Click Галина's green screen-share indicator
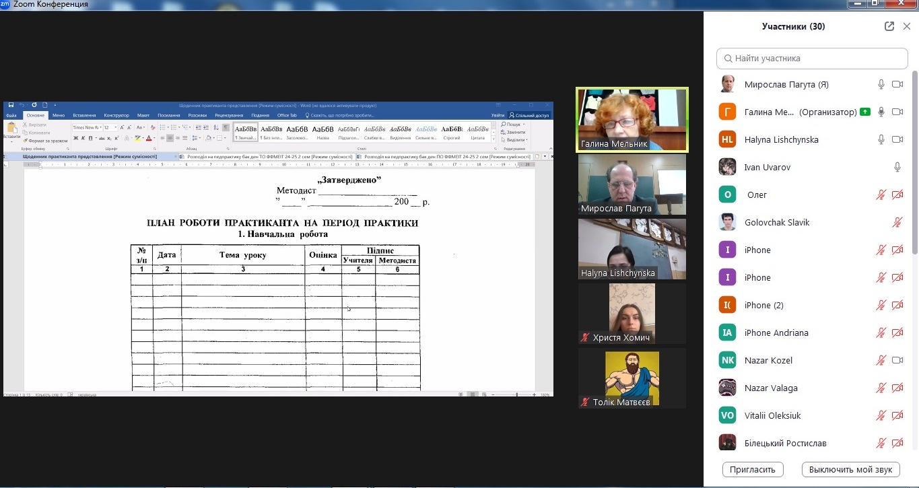 click(x=865, y=112)
